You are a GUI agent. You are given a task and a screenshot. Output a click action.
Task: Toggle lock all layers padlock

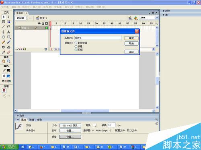pos(43,24)
